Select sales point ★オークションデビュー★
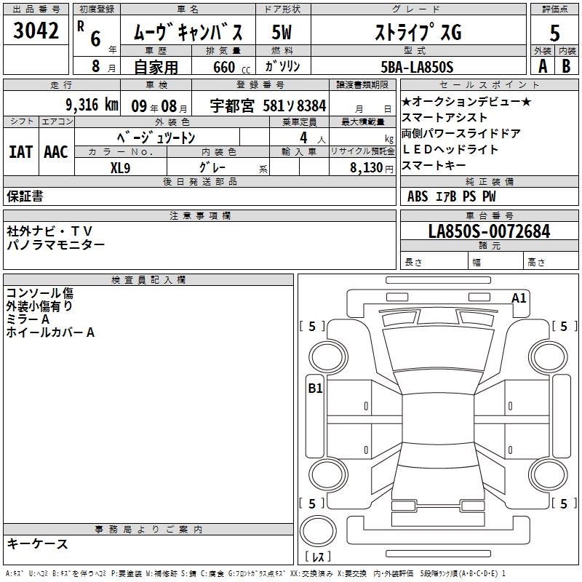This screenshot has width=582, height=582. click(x=466, y=101)
